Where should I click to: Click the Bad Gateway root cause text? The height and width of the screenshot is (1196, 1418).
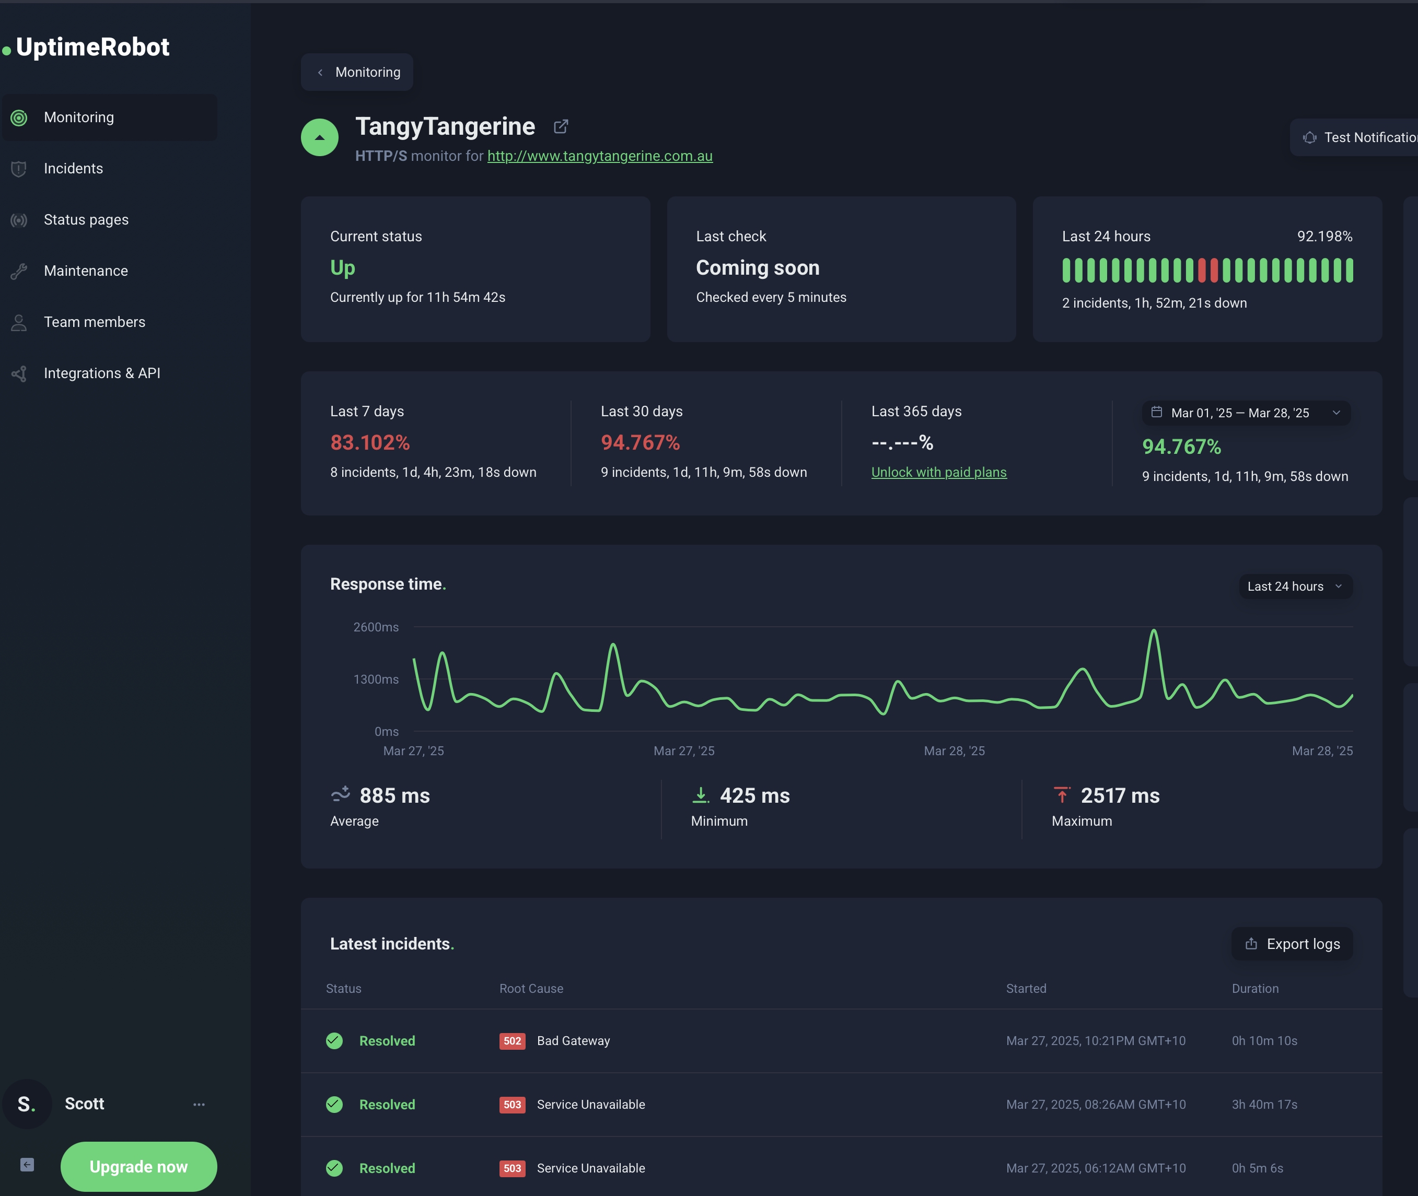click(574, 1041)
